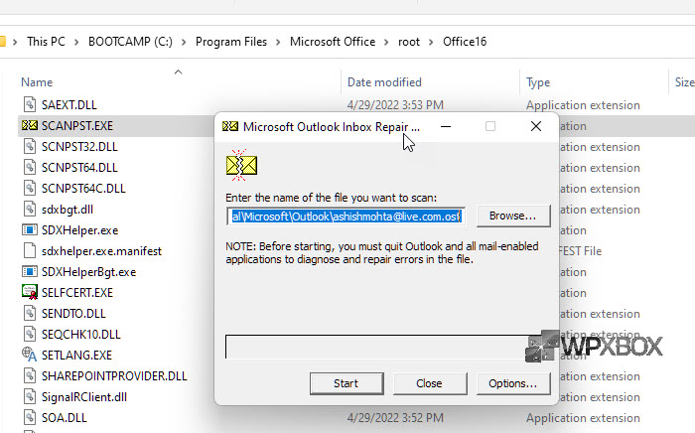Image resolution: width=695 pixels, height=433 pixels.
Task: Expand the chevron after BOOTCAMP (C:)
Action: click(x=184, y=42)
